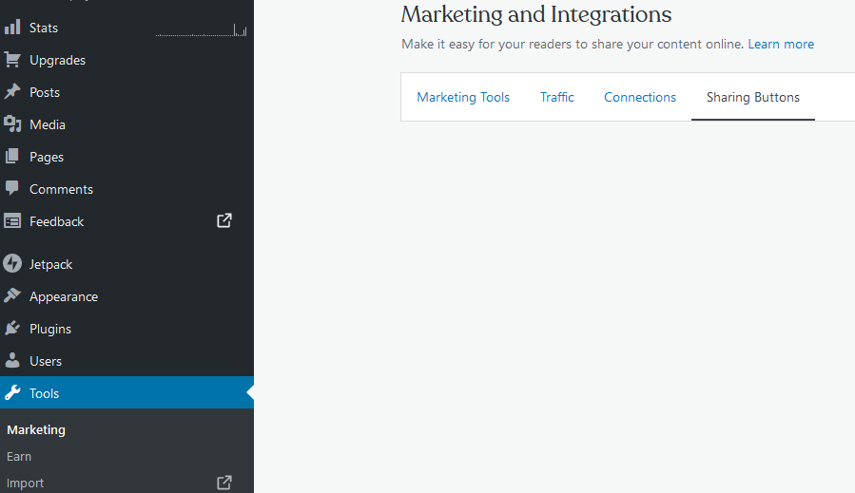The height and width of the screenshot is (493, 855).
Task: Open external link icon beside Feedback
Action: click(x=224, y=220)
